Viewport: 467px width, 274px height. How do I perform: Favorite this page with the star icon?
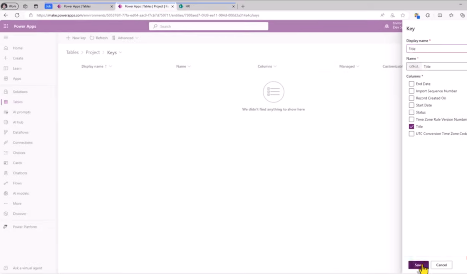[x=403, y=15]
